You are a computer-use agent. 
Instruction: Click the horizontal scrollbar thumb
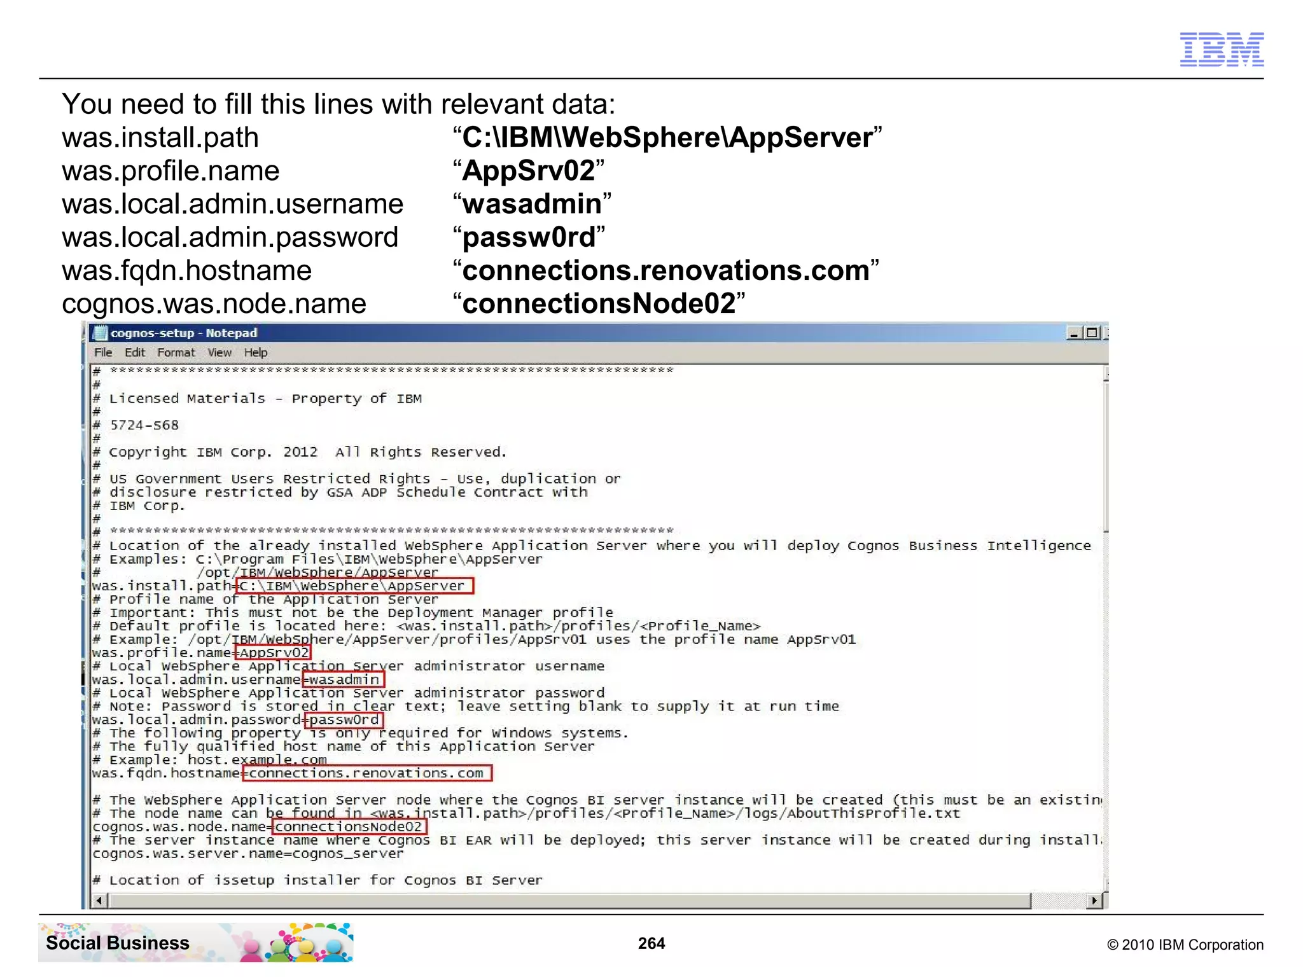point(569,901)
